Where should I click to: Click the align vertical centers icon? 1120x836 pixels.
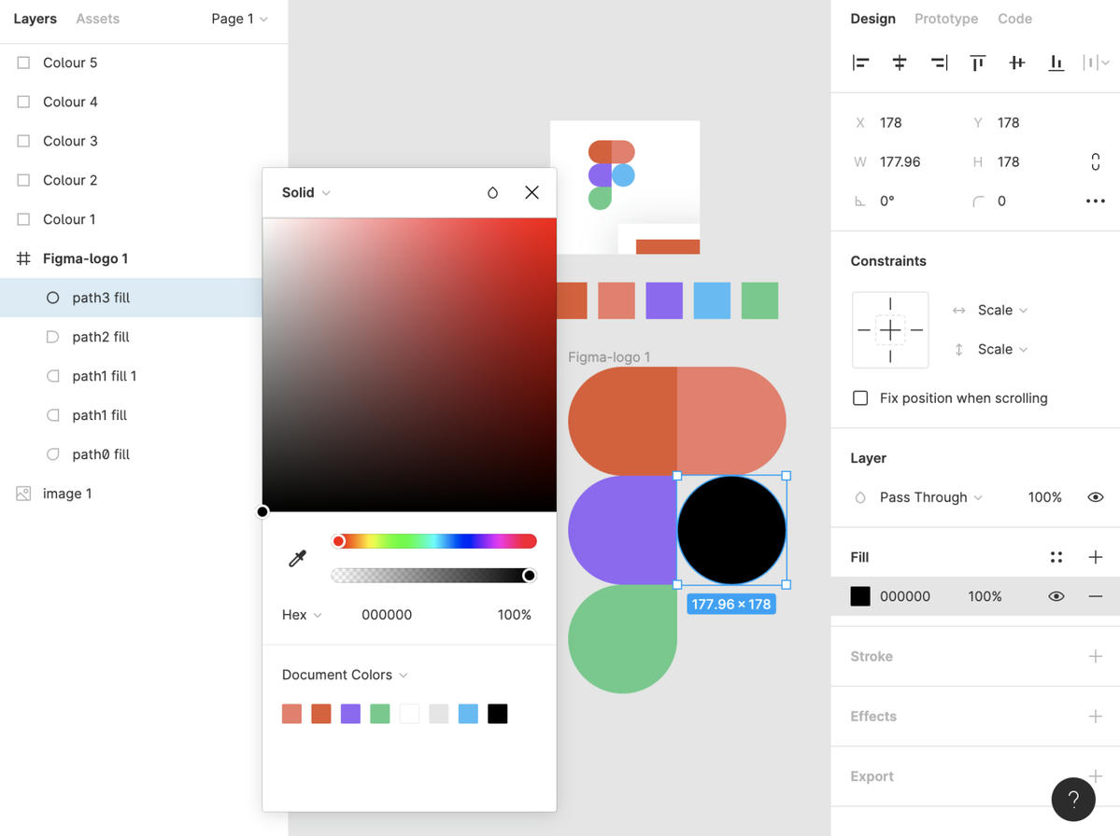(x=1016, y=63)
